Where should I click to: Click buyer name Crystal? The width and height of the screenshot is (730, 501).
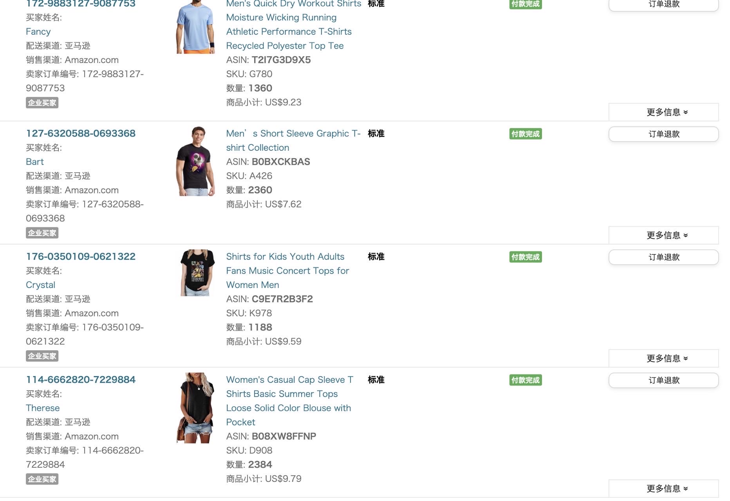pos(40,285)
